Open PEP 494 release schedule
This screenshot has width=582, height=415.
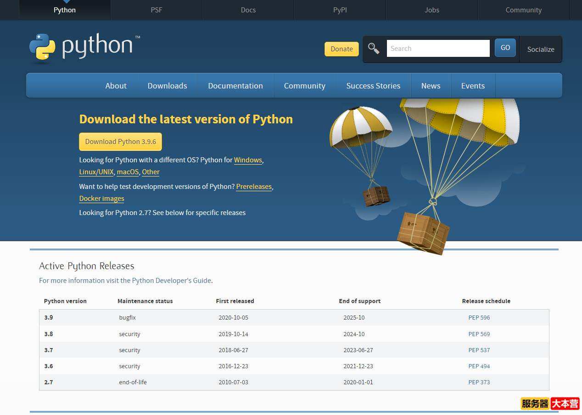(x=479, y=366)
